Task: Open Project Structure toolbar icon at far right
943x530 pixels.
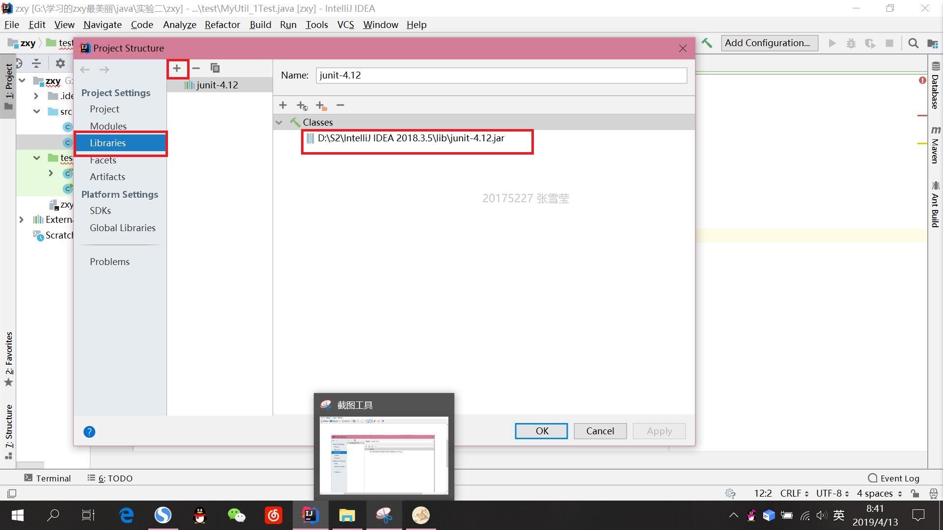Action: coord(933,43)
